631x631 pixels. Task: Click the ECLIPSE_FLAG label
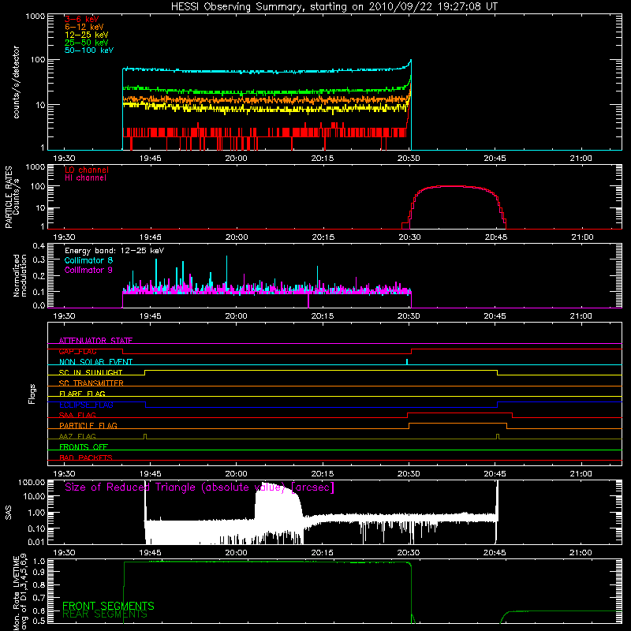pyautogui.click(x=86, y=405)
